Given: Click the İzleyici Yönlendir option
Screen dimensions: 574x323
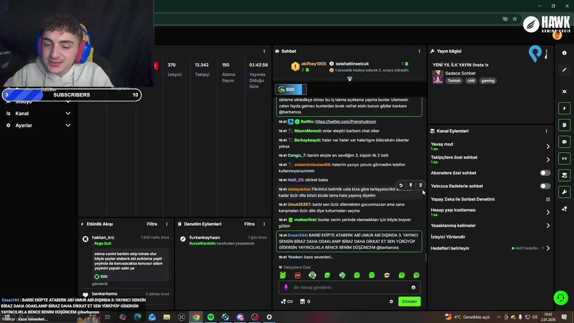Looking at the screenshot, I should 448,237.
